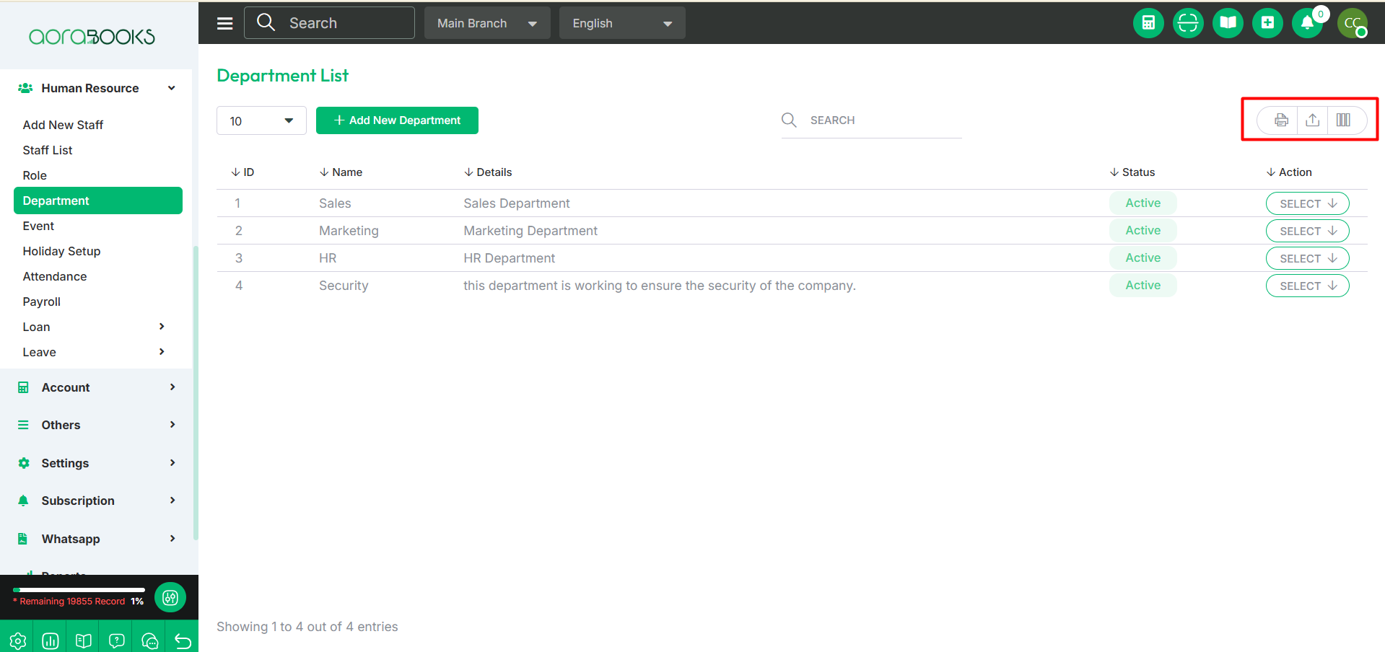The width and height of the screenshot is (1385, 652).
Task: Click the scan/POS icon in top bar
Action: [1188, 23]
